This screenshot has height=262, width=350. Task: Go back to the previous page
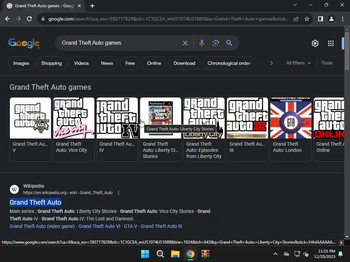pos(8,19)
